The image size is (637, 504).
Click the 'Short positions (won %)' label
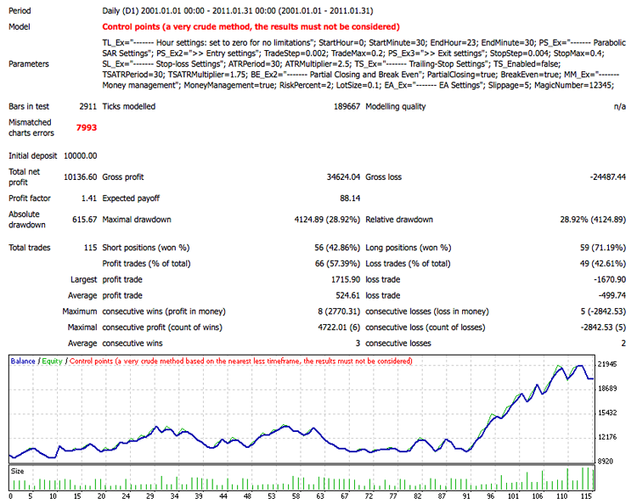click(x=146, y=248)
